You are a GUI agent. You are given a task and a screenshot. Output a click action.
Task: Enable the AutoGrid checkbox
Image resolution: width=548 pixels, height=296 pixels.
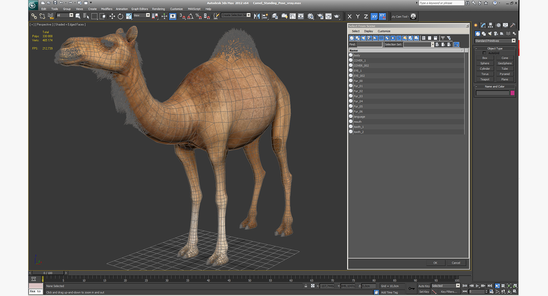point(484,53)
